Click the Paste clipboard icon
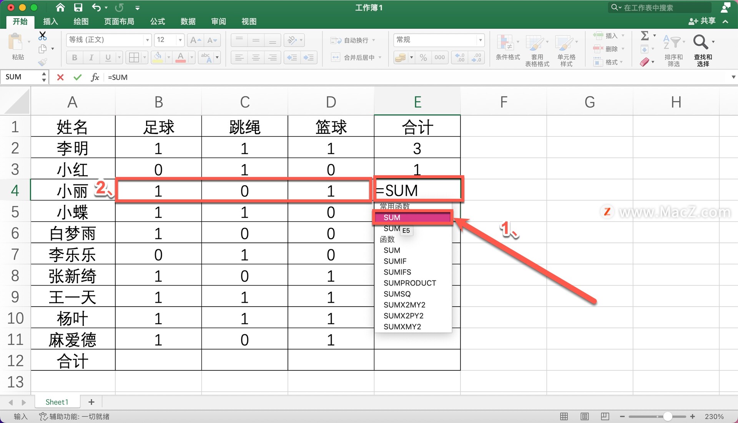Image resolution: width=738 pixels, height=423 pixels. coord(16,42)
